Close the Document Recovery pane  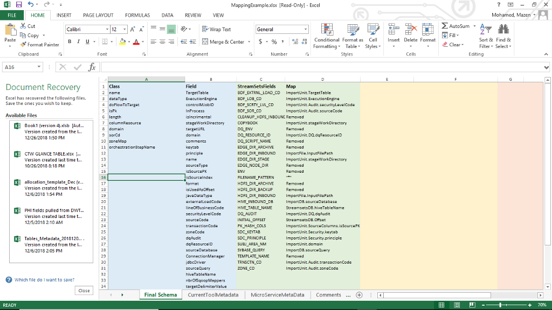click(x=84, y=290)
